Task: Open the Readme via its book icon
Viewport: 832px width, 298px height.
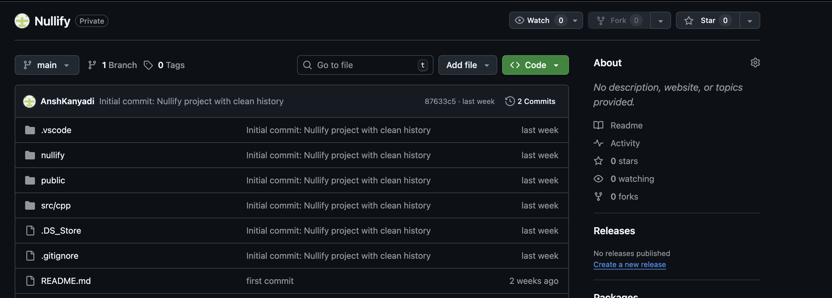Action: [x=598, y=125]
